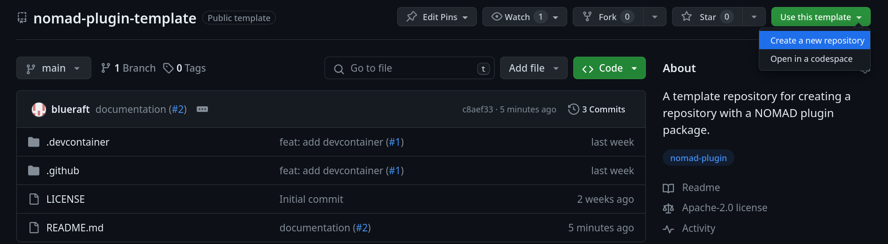Expand the Star lists dropdown arrow
888x244 pixels.
pos(754,17)
